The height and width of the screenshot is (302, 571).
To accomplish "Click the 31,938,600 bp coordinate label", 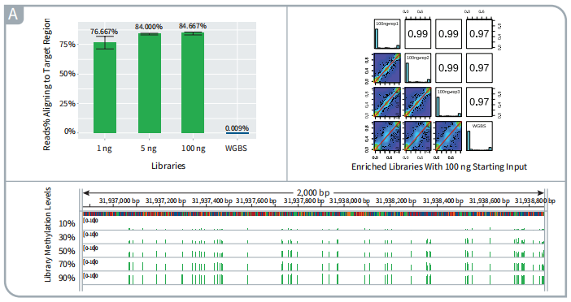I will (x=490, y=201).
